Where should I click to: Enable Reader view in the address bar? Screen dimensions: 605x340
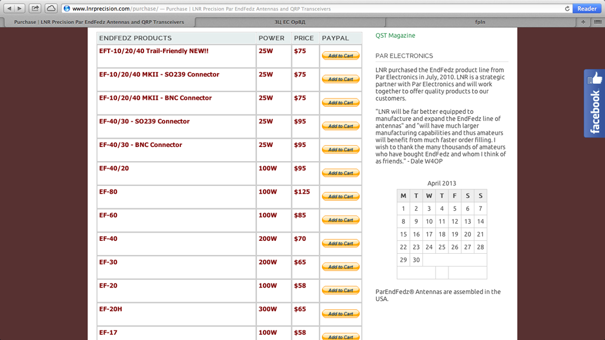[587, 9]
